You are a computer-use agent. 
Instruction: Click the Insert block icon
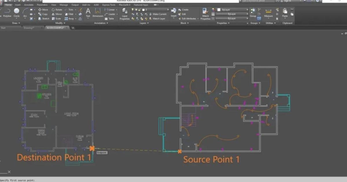tap(173, 12)
